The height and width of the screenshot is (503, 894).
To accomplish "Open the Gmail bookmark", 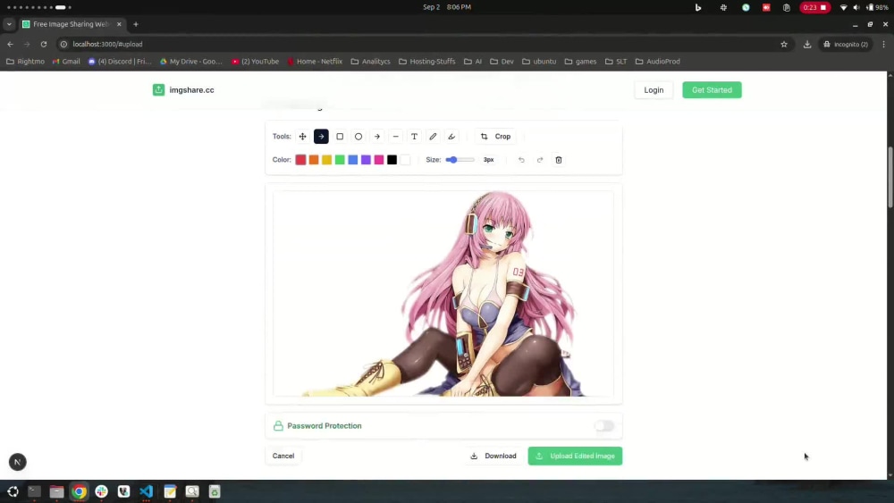I will [x=66, y=62].
